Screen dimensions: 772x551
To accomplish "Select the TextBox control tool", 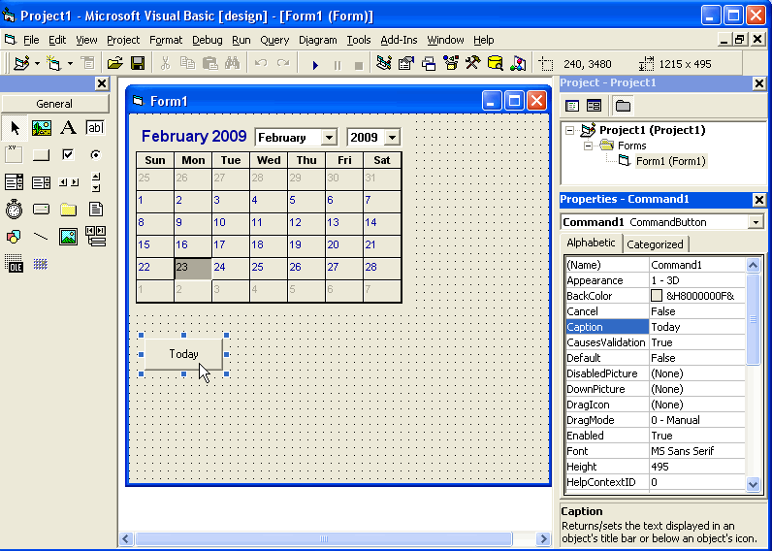I will [95, 128].
